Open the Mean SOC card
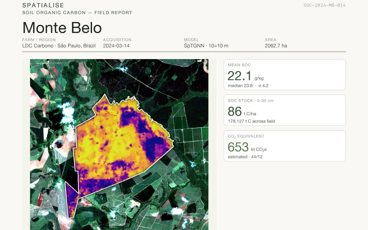Image resolution: width=368 pixels, height=230 pixels. click(285, 75)
